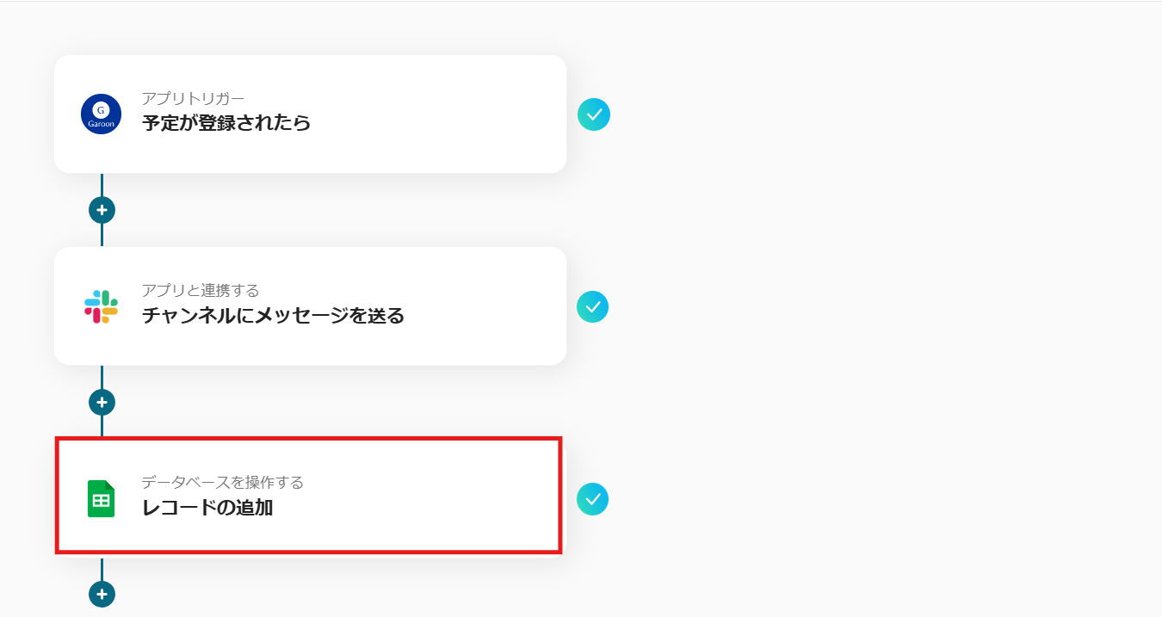Click the データベースを操作する label
The height and width of the screenshot is (617, 1162).
pyautogui.click(x=222, y=483)
